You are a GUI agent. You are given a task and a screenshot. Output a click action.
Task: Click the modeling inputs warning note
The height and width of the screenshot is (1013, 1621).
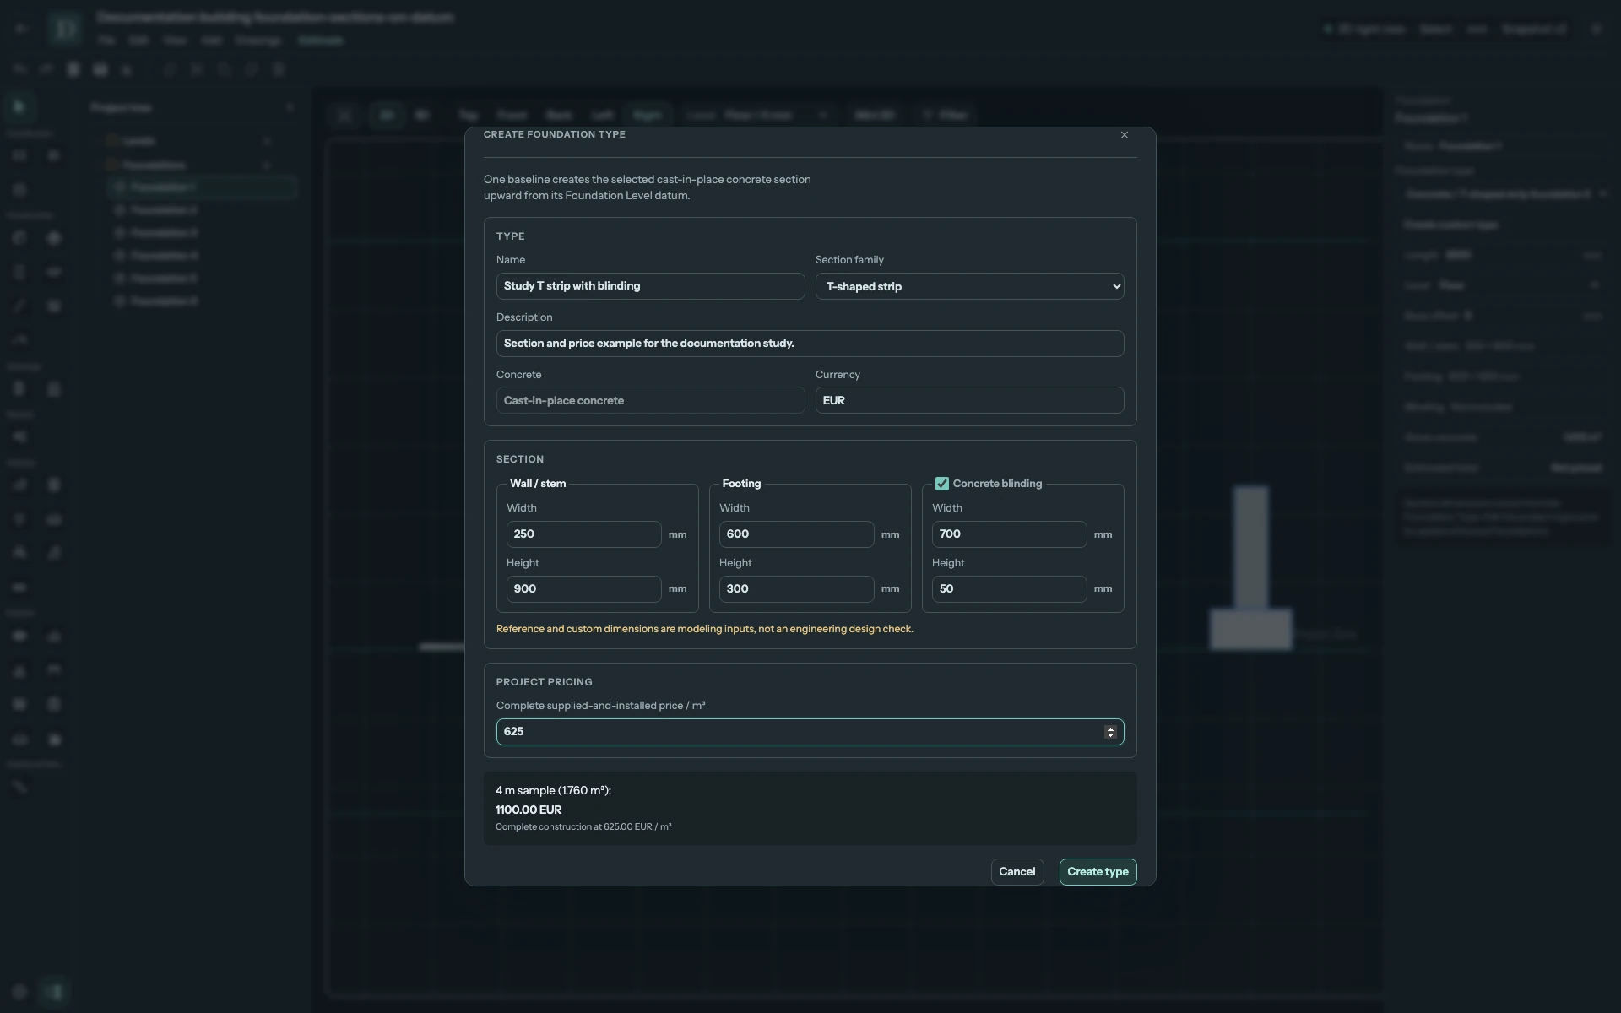pyautogui.click(x=705, y=629)
